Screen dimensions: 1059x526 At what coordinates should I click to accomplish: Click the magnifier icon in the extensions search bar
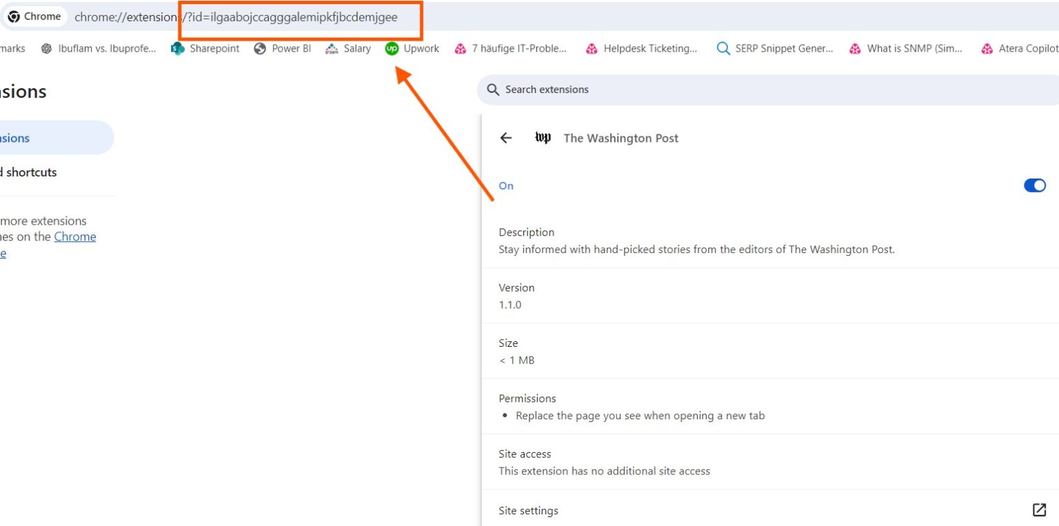pos(492,90)
